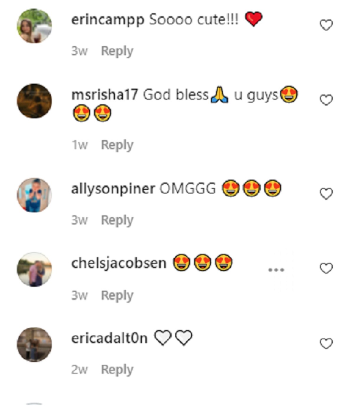Open chelsjacobsen username link
Screen dimensions: 354x407
[119, 263]
